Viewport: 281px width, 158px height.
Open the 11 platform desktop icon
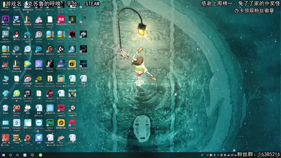point(6,64)
